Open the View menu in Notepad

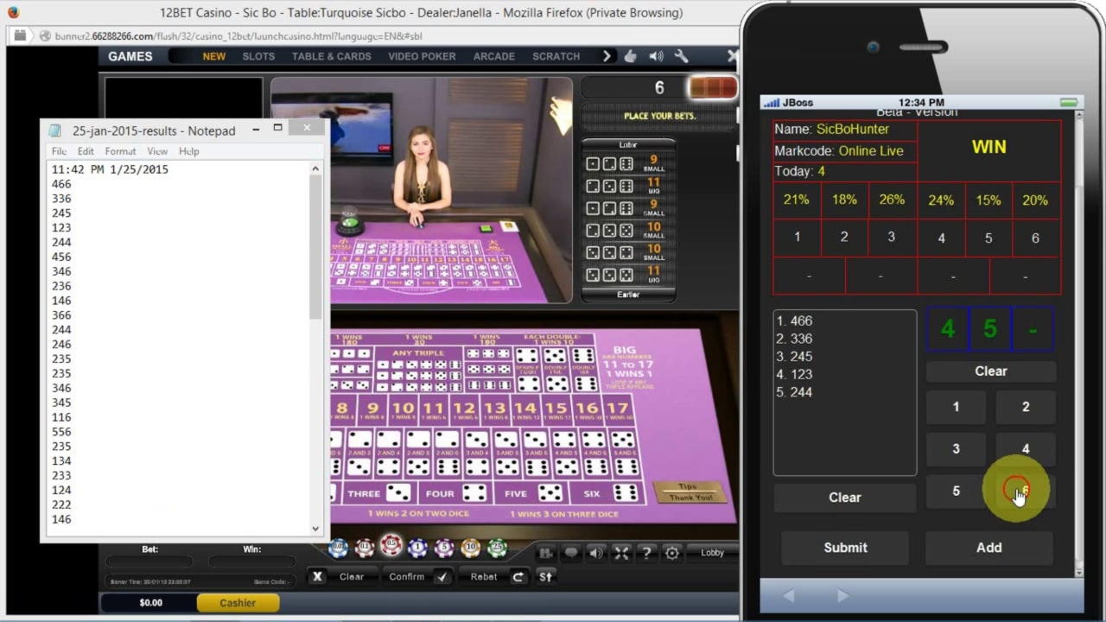pyautogui.click(x=157, y=151)
